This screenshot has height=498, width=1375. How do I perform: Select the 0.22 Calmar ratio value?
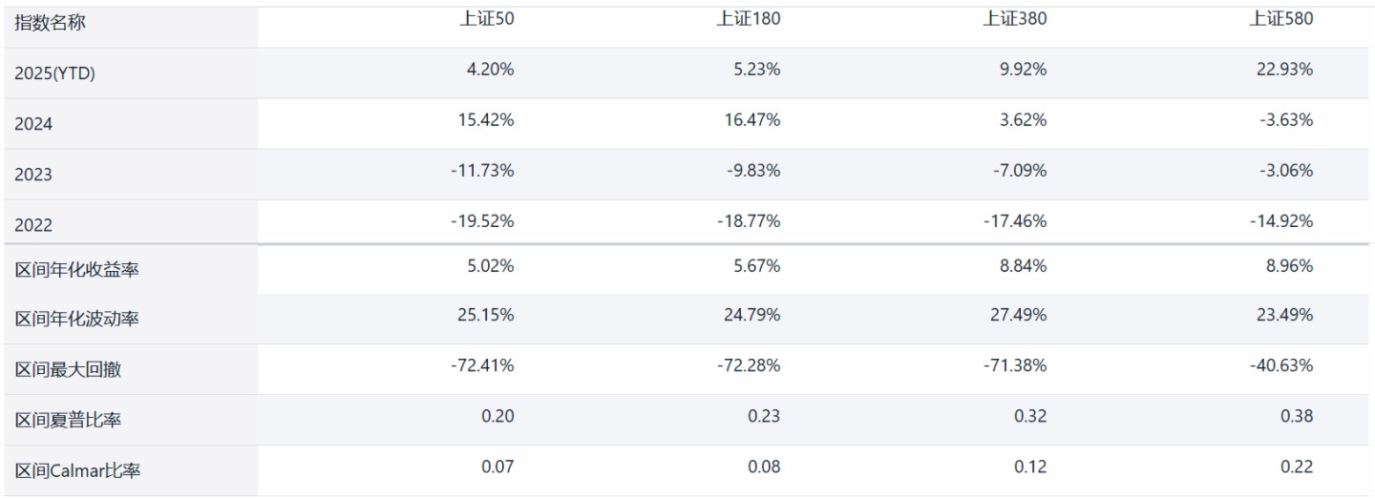[x=1297, y=467]
